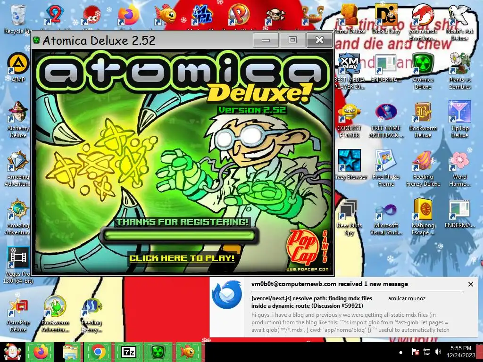Select the Zuma Deluxe shortcut
This screenshot has width=483, height=362.
350,19
